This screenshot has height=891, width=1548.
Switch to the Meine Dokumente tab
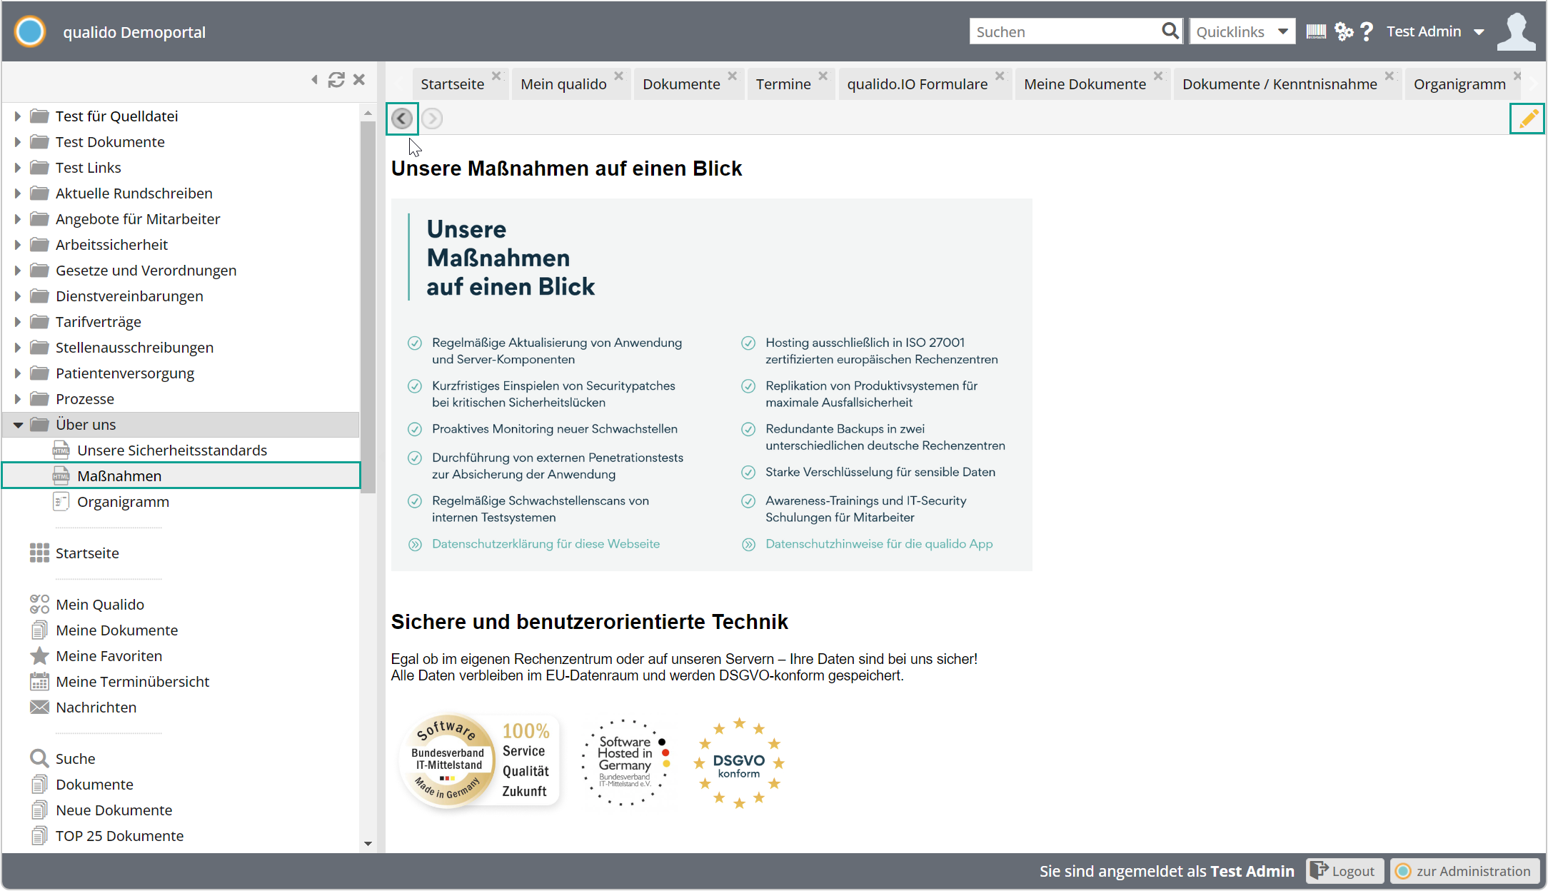pyautogui.click(x=1085, y=84)
